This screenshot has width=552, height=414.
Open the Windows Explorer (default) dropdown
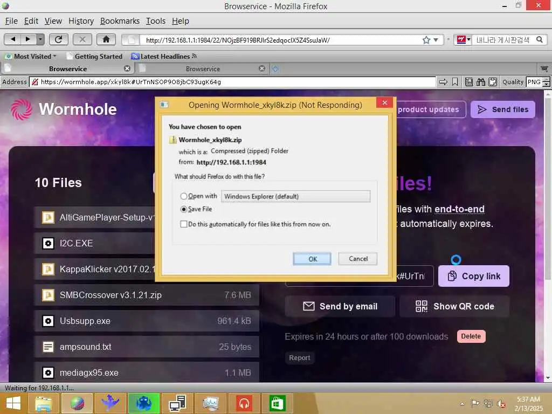(x=295, y=196)
